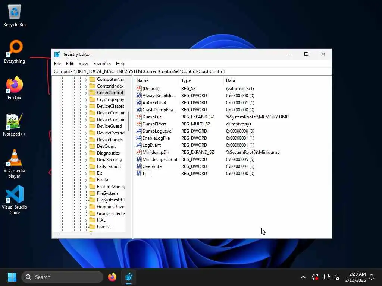382x286 pixels.
Task: Sort values by Name column header
Action: [x=156, y=80]
